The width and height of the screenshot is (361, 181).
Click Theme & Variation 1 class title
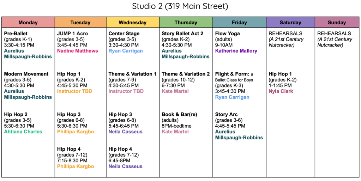click(132, 74)
